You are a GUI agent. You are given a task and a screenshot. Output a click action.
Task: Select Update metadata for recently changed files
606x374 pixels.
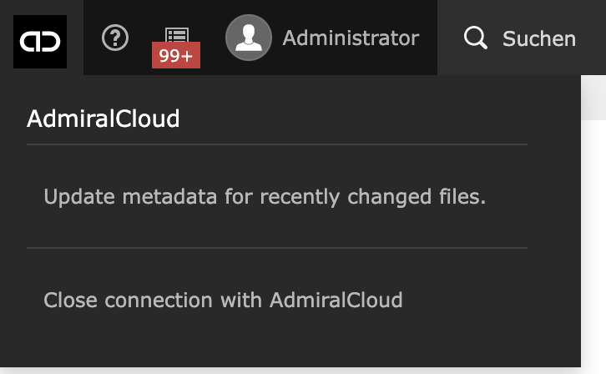point(265,197)
